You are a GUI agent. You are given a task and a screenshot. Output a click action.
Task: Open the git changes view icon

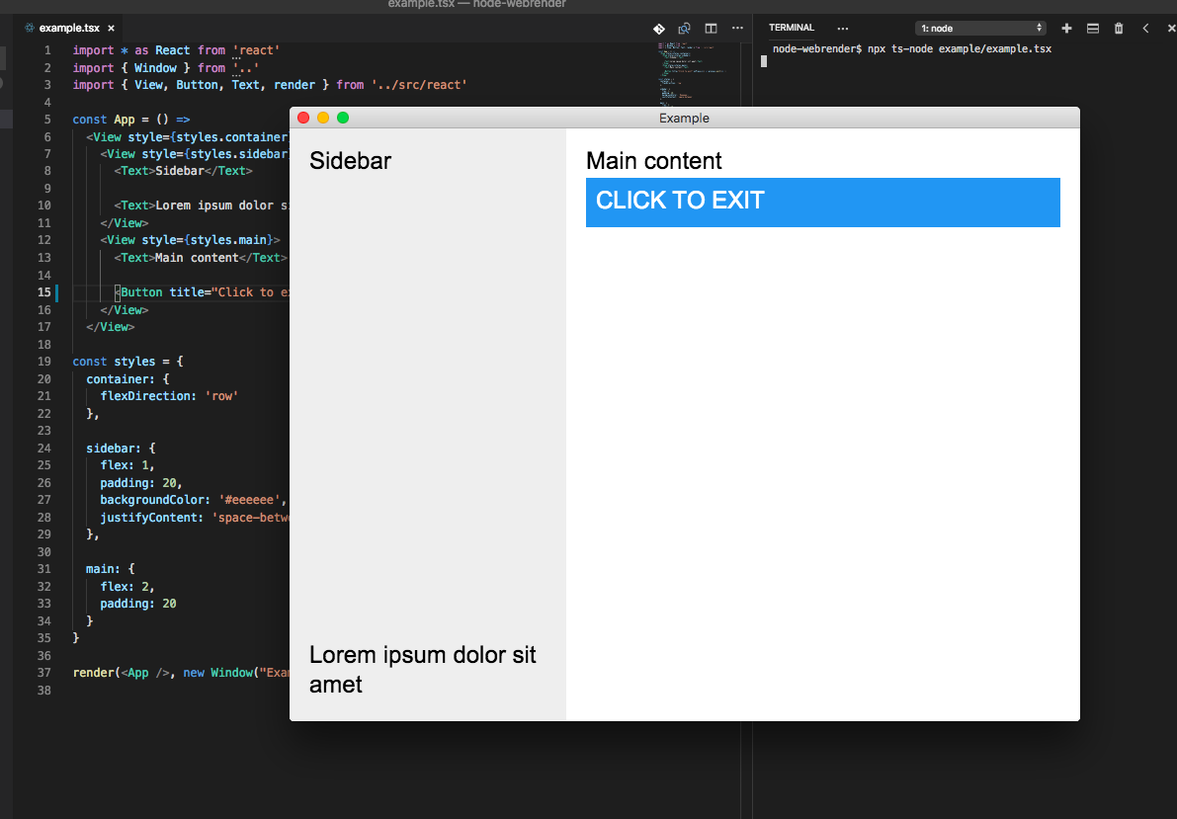pyautogui.click(x=658, y=29)
